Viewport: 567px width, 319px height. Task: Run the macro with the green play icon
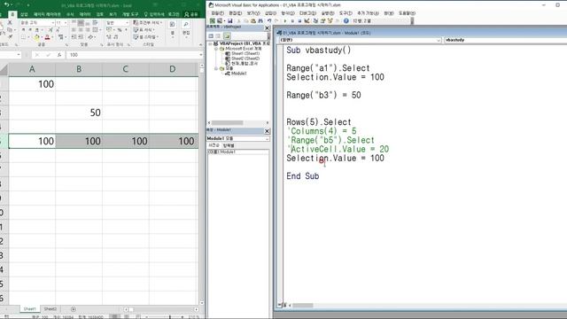(285, 21)
